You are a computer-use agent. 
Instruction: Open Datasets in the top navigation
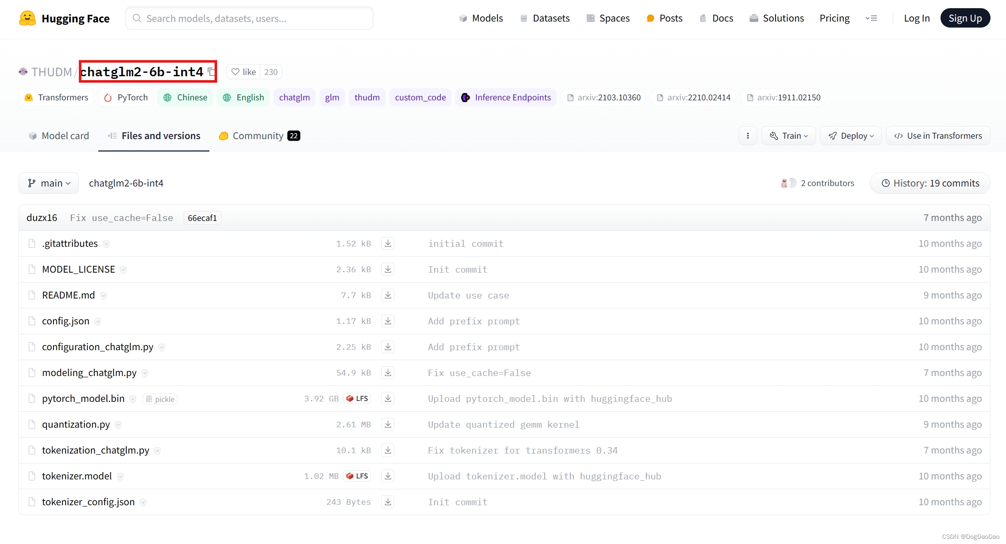tap(545, 18)
